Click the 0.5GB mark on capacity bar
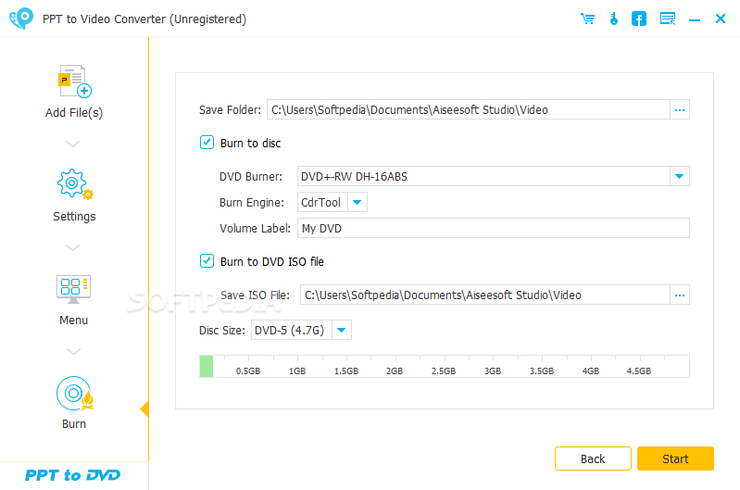 point(248,371)
